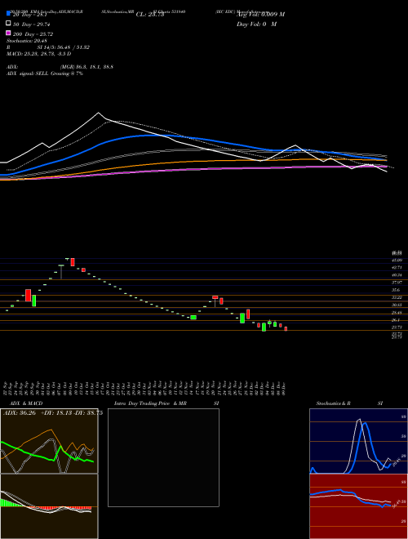The image size is (408, 539).
Task: Click the "Avg Vol: 0.009 M" label
Action: coord(260,15)
